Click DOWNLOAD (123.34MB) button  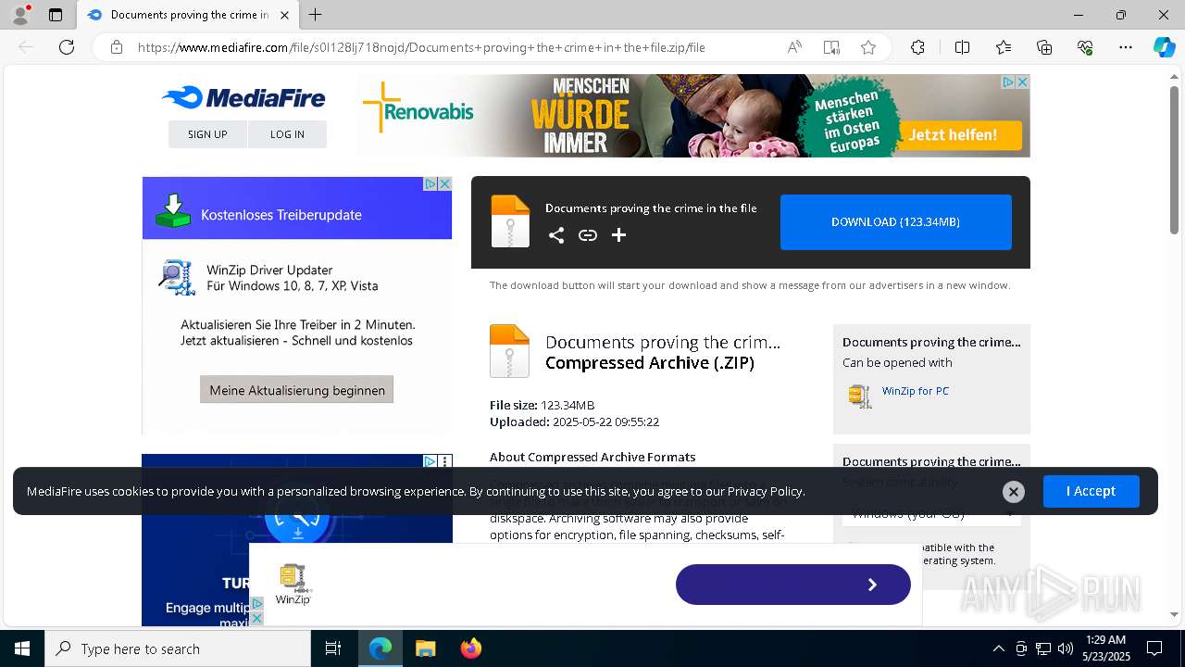[895, 222]
